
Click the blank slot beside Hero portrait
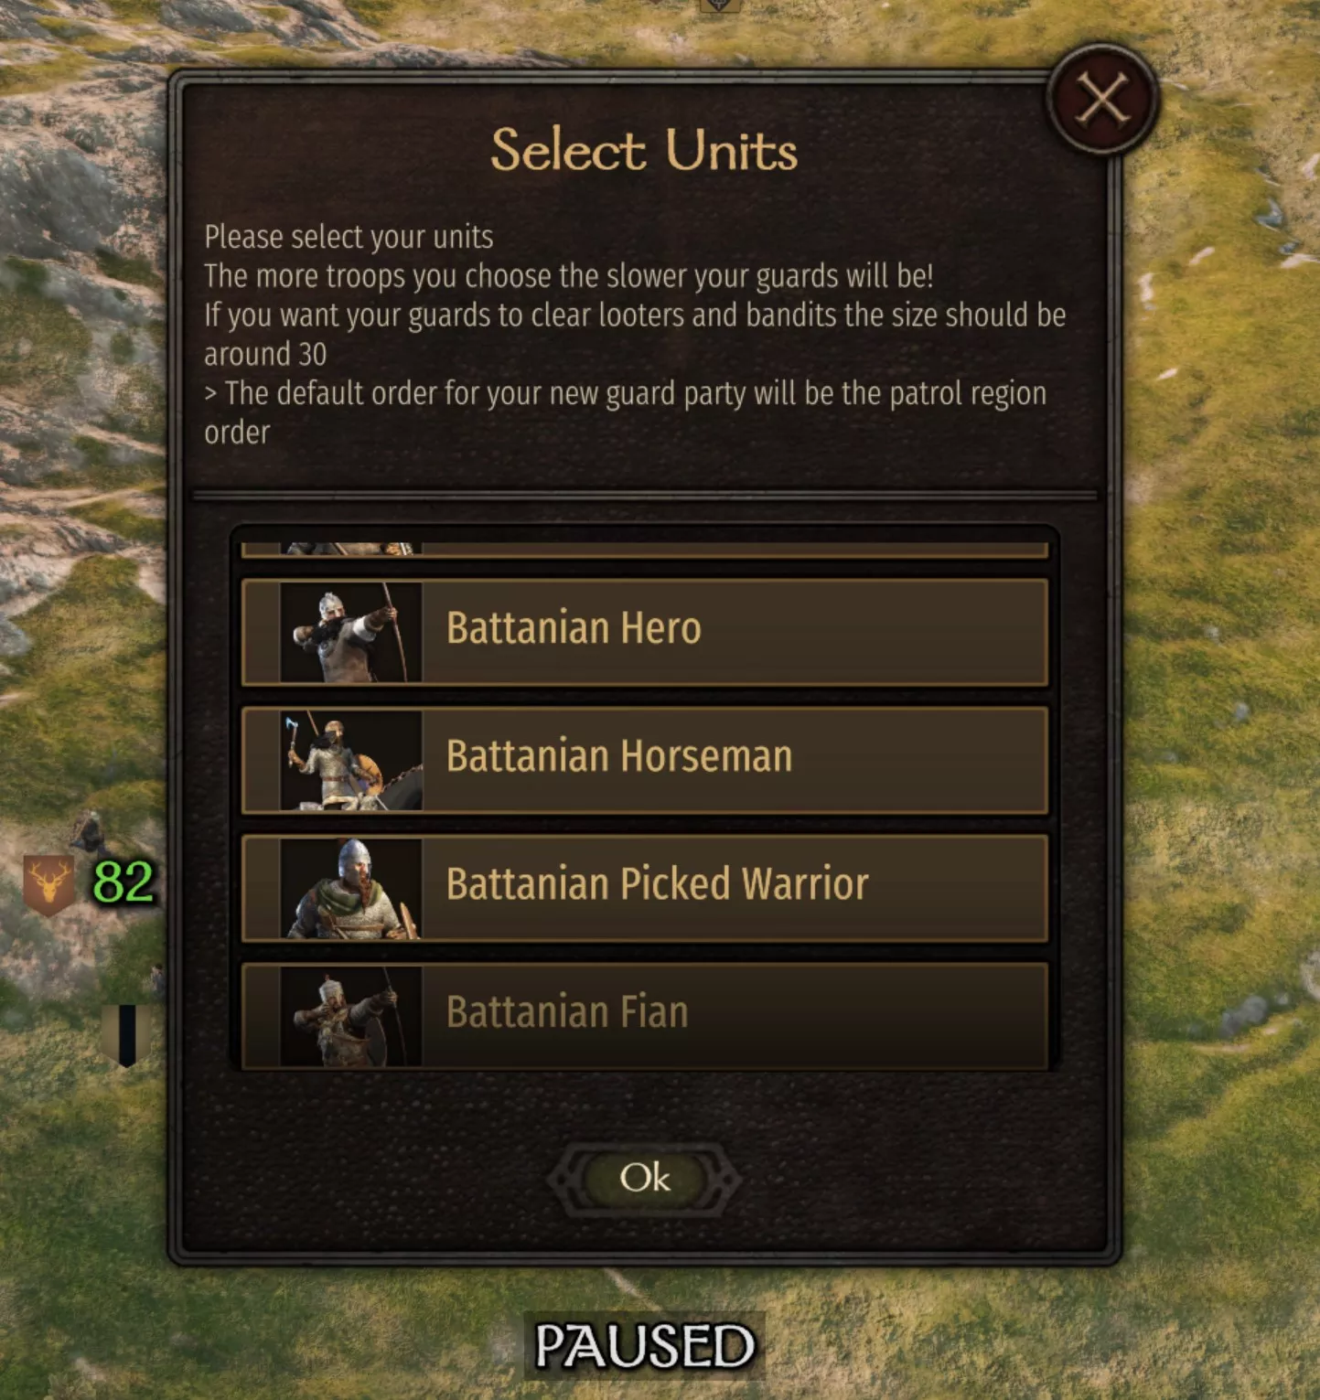coord(262,632)
